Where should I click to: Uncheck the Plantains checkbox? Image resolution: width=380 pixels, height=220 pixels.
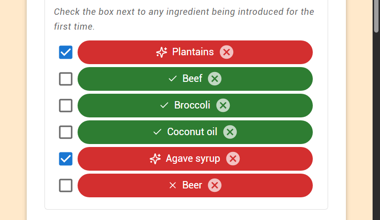(x=66, y=52)
